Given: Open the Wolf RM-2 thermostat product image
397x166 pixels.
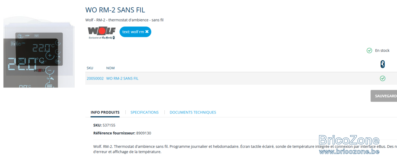Looking at the screenshot, I should 39,52.
